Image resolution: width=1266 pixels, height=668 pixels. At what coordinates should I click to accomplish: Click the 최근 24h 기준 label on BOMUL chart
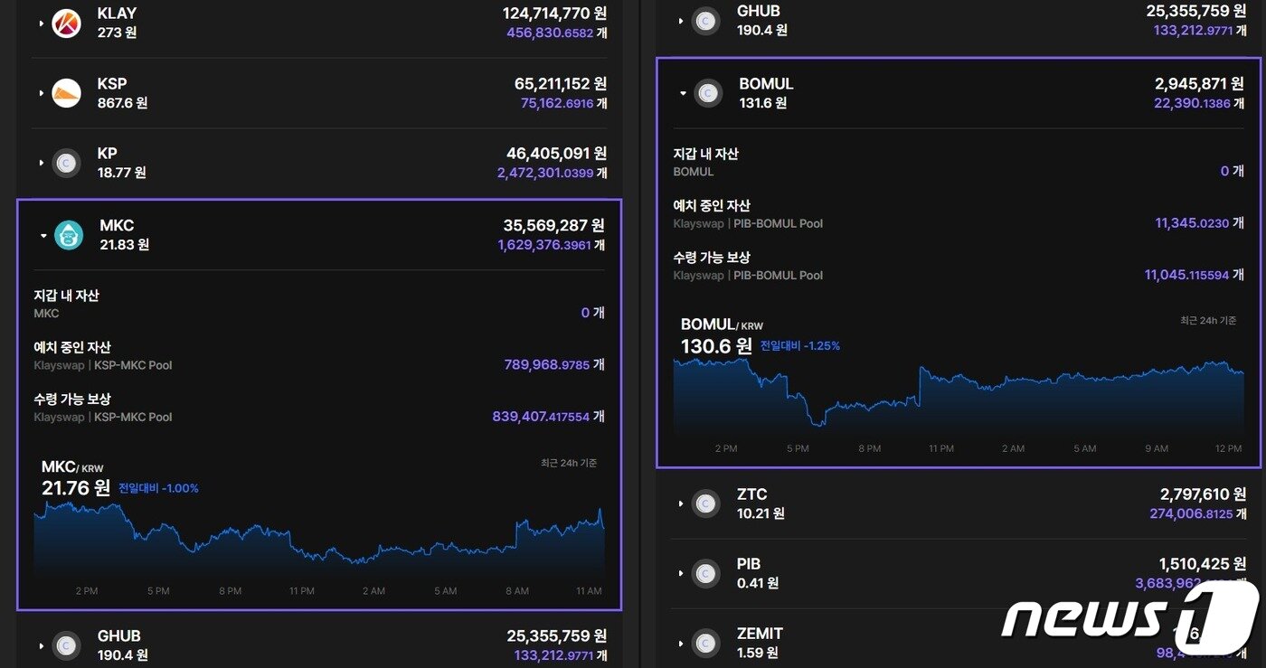(x=1208, y=320)
